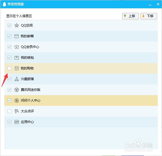The height and width of the screenshot is (156, 162).
Task: Click the 界面管理器 window title
Action: 16,4
